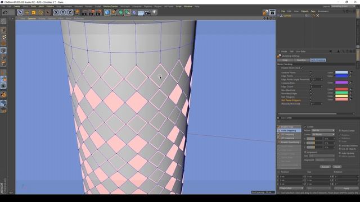Click the Cube primitive icon
This screenshot has width=360, height=202.
[x=107, y=12]
